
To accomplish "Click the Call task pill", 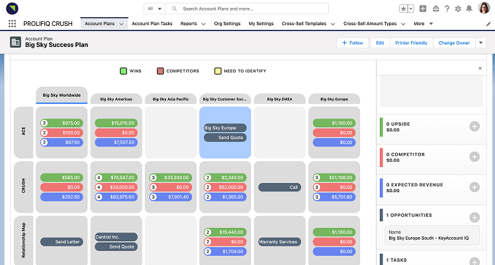I will (280, 187).
